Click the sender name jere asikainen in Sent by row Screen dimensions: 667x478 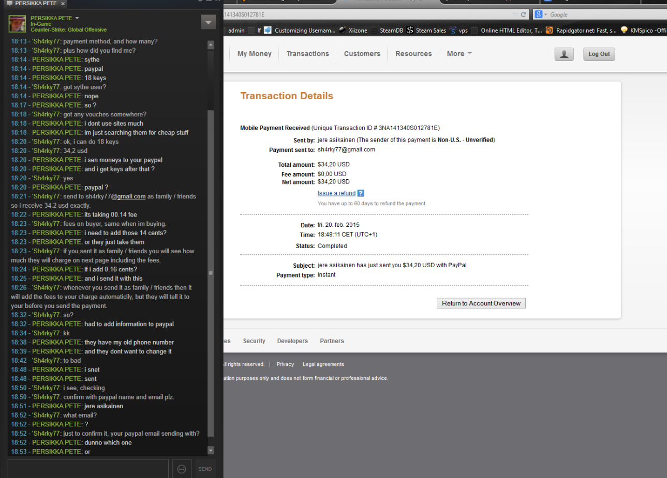(x=336, y=140)
